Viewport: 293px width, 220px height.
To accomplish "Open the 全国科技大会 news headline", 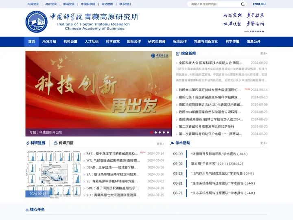I will pos(210,63).
